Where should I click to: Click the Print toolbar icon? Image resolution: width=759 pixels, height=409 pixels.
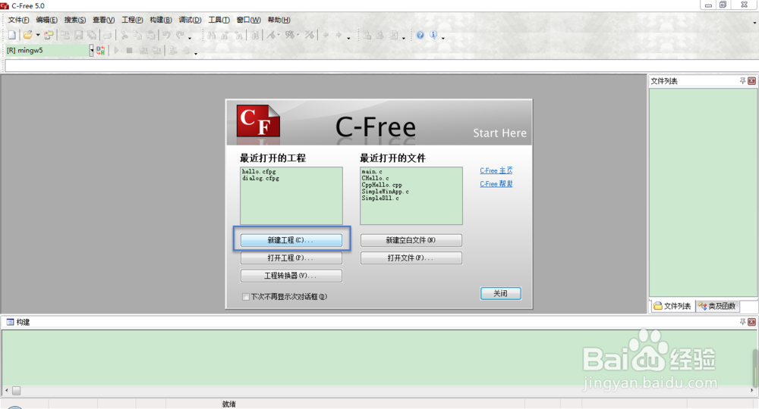108,35
